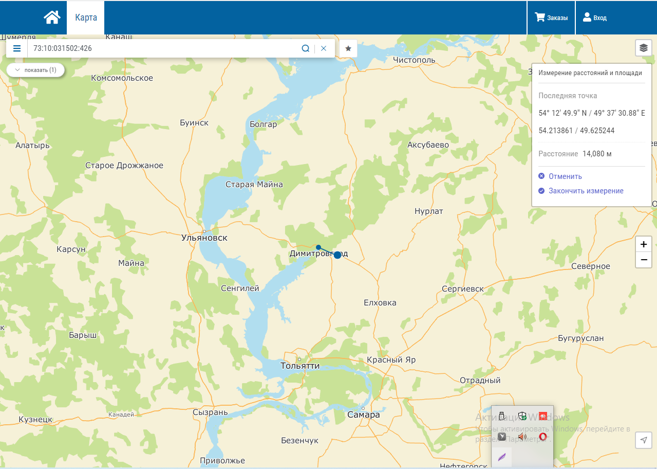Zoom out the map with minus
Viewport: 657px width, 469px height.
[x=644, y=260]
